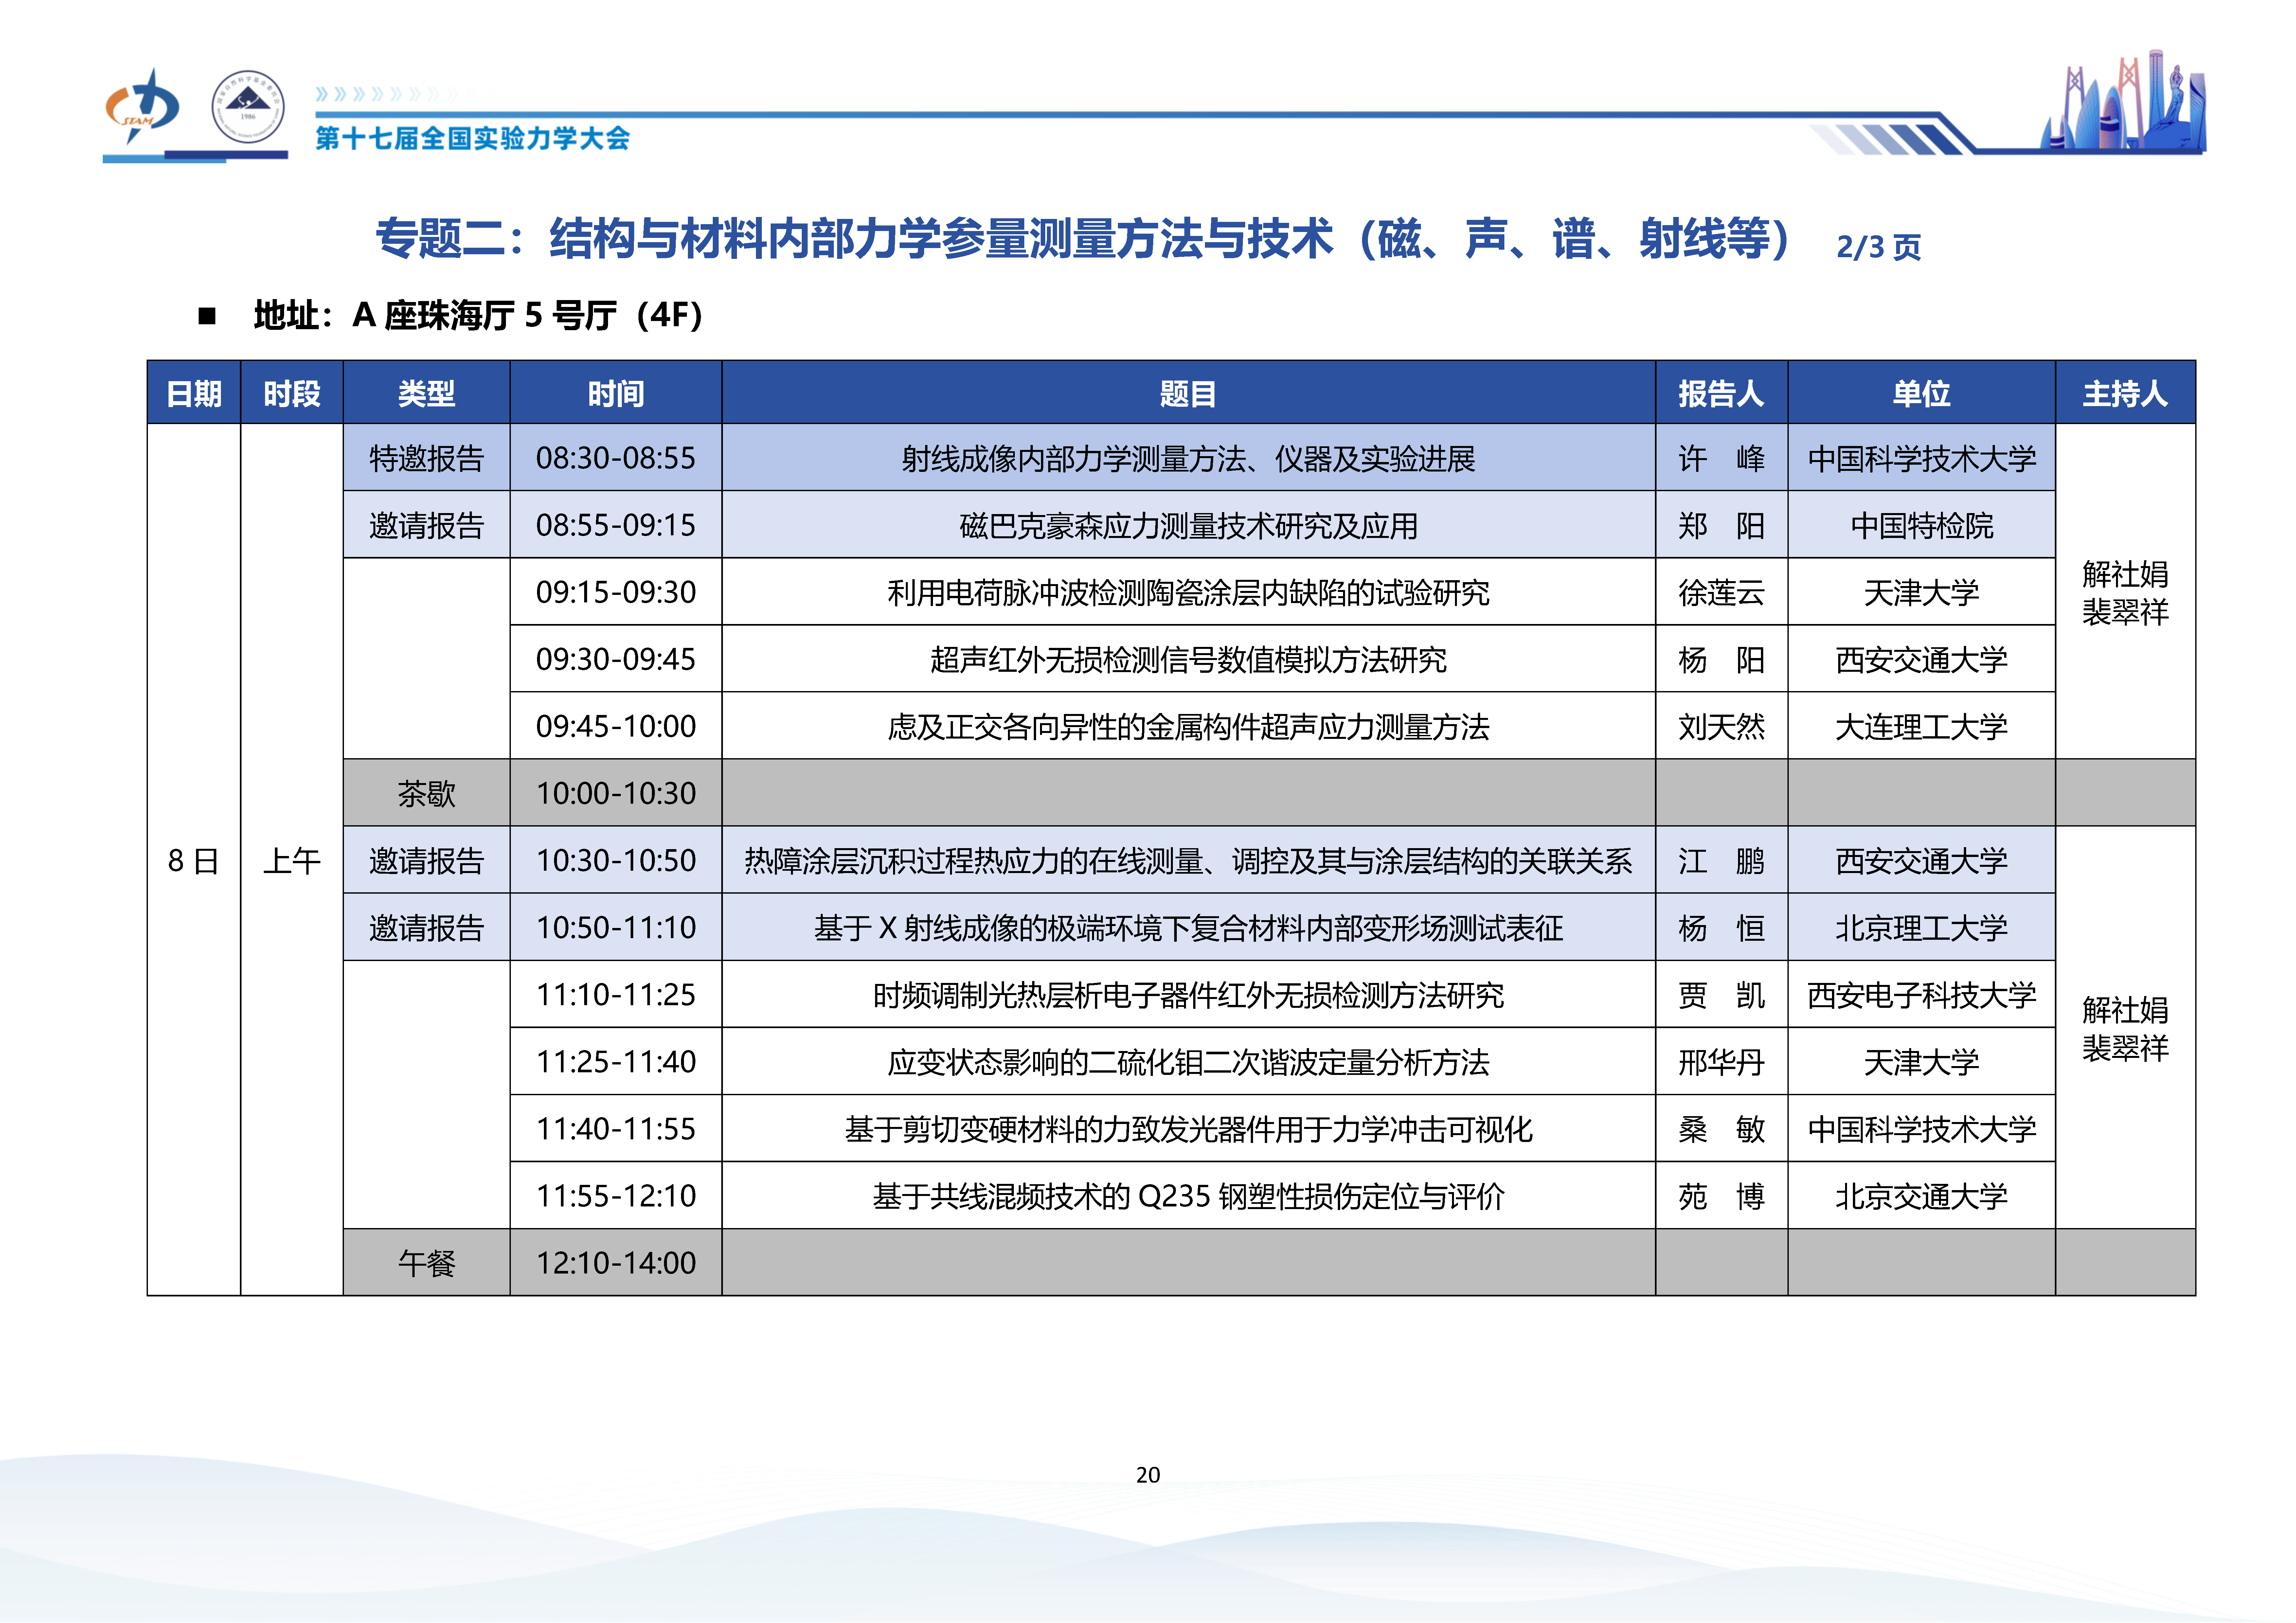Click the circular 1986 university emblem
The width and height of the screenshot is (2296, 1623).
[248, 107]
